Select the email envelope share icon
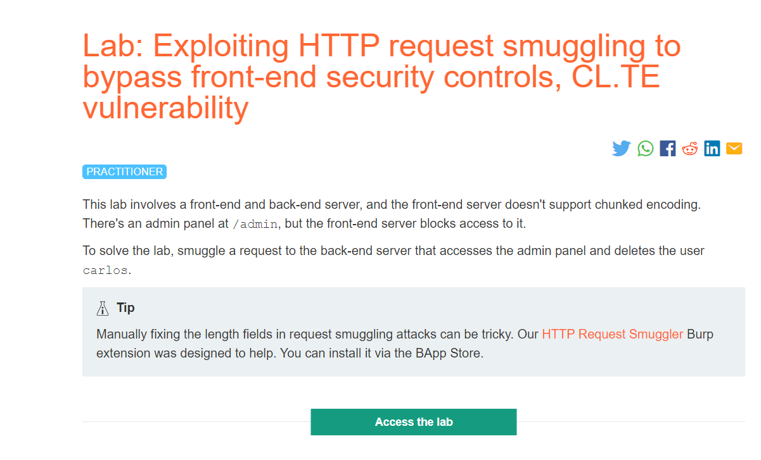The width and height of the screenshot is (761, 460). [734, 148]
